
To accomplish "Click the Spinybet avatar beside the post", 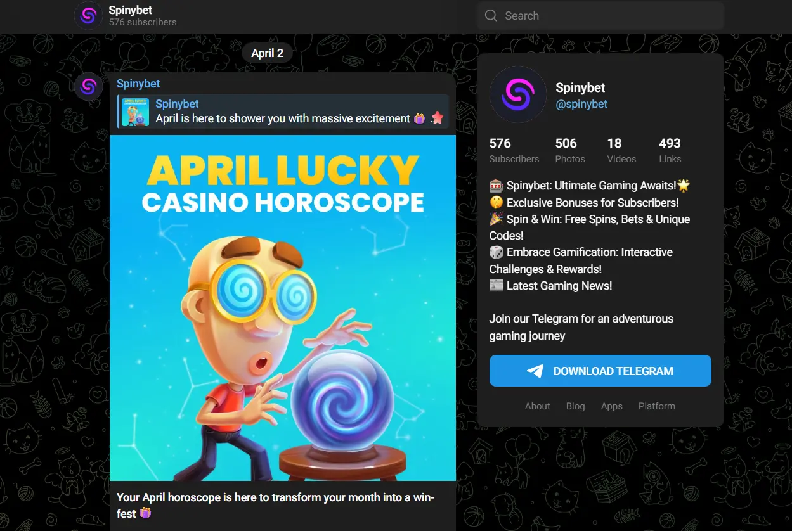I will pos(88,87).
